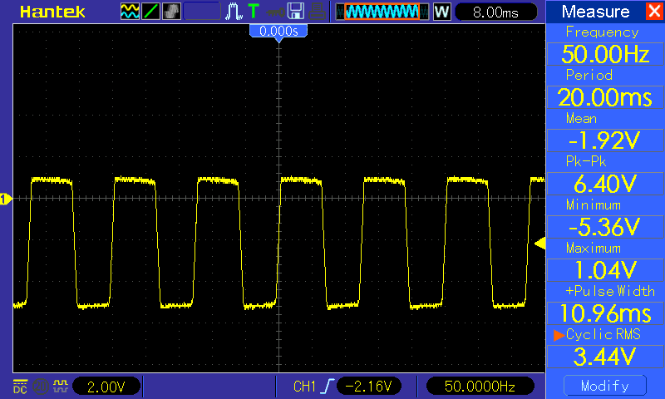Click the green diagonal line icon
This screenshot has width=665, height=399.
[150, 12]
